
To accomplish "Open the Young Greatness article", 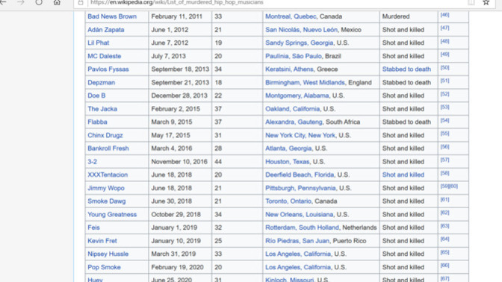I will (112, 214).
